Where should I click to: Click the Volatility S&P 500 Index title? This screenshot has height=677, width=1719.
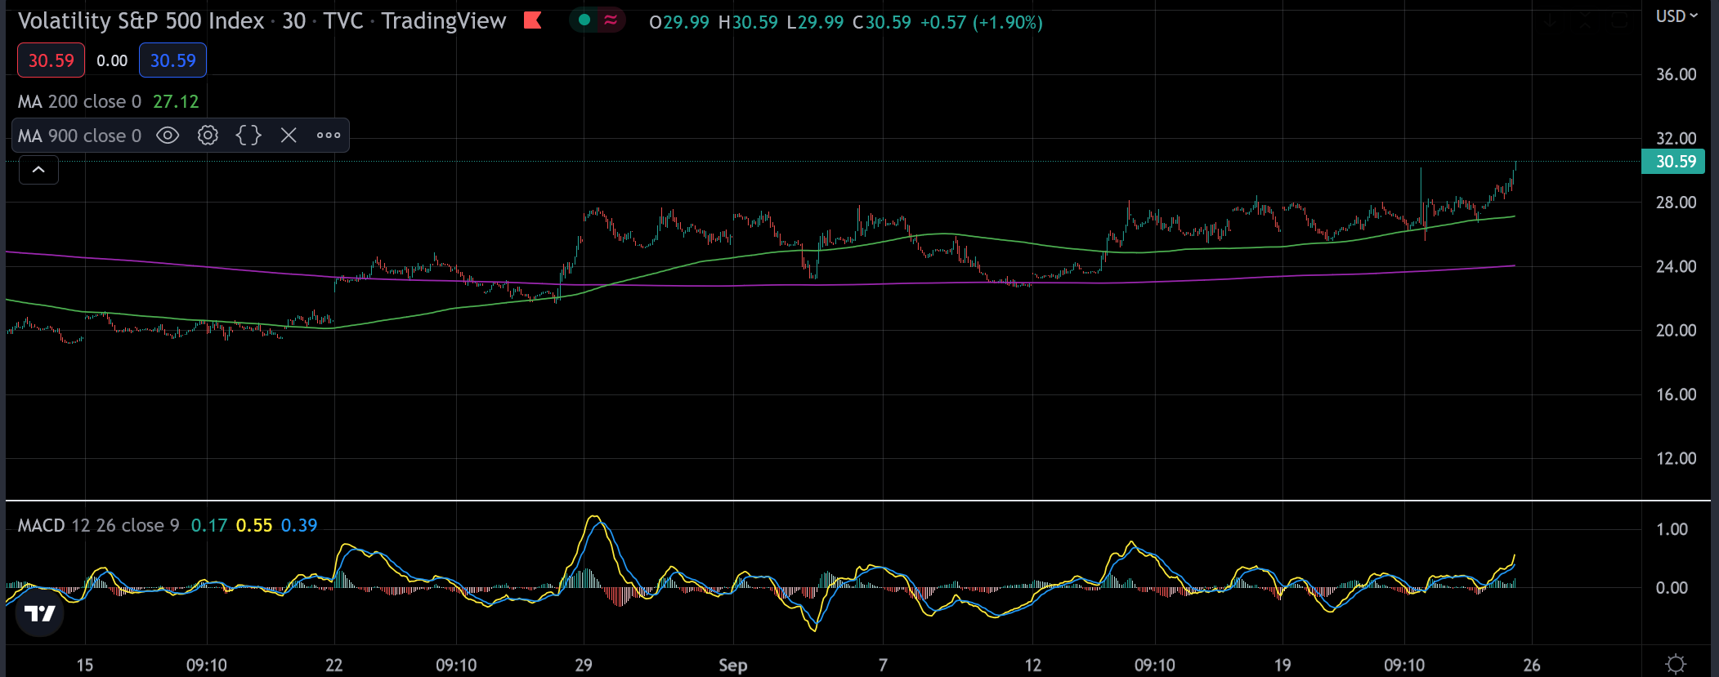coord(141,20)
